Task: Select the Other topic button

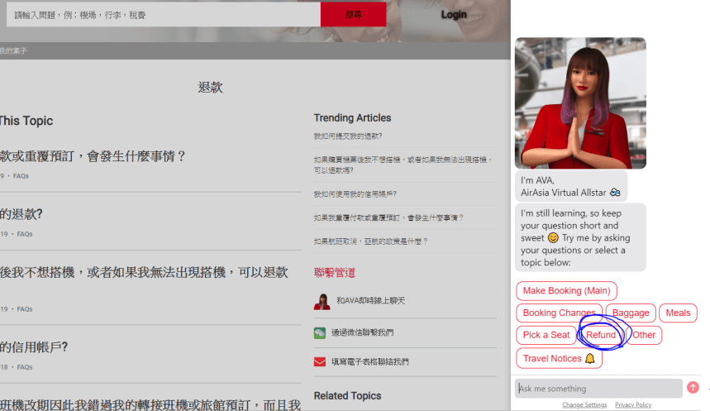Action: (x=644, y=335)
